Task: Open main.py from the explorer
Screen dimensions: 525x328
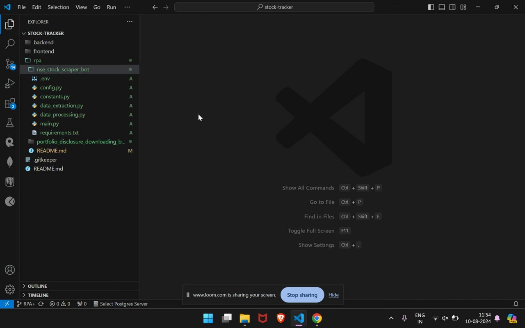Action: tap(80, 123)
